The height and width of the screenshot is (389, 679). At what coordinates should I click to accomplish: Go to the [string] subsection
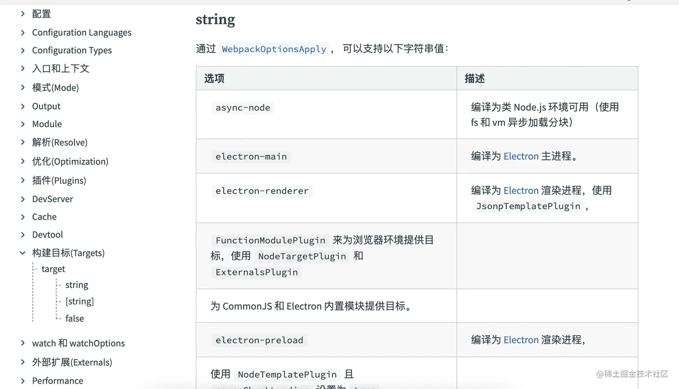point(79,301)
